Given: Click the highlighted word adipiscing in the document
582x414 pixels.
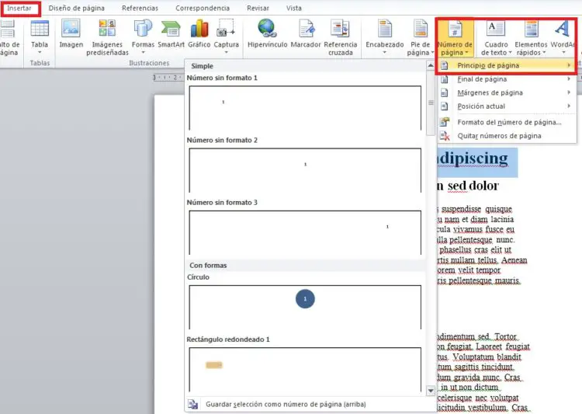Looking at the screenshot, I should pos(473,159).
